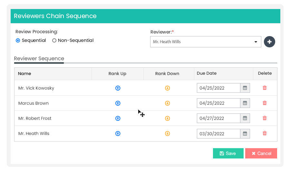Delete Mr. Vick Kowosky from sequence
This screenshot has height=172, width=290.
(x=265, y=88)
